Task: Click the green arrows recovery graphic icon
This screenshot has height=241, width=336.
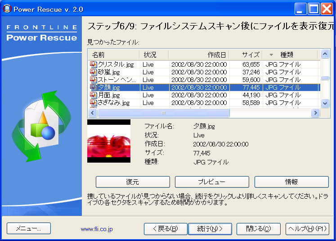Action: point(41,126)
